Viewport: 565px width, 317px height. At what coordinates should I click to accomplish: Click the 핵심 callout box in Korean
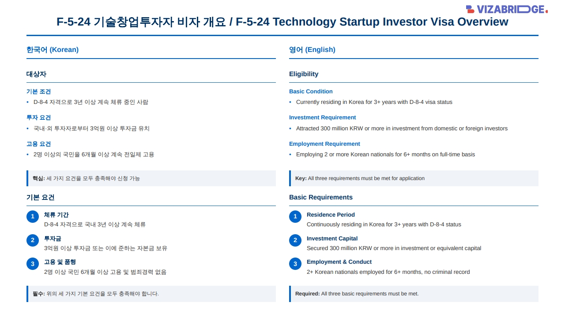151,178
